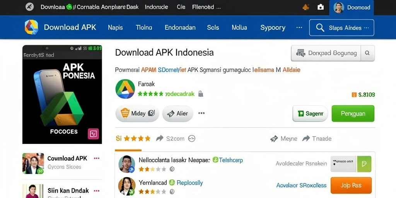Open the three-dot menu in blue navbar

[x=299, y=27]
